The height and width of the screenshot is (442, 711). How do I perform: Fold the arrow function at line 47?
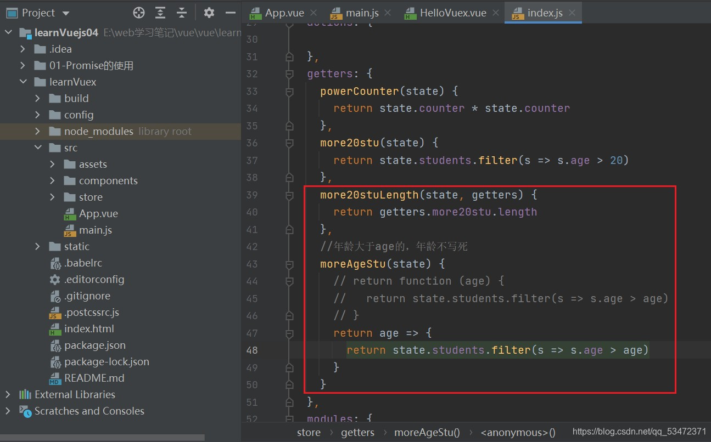[289, 333]
